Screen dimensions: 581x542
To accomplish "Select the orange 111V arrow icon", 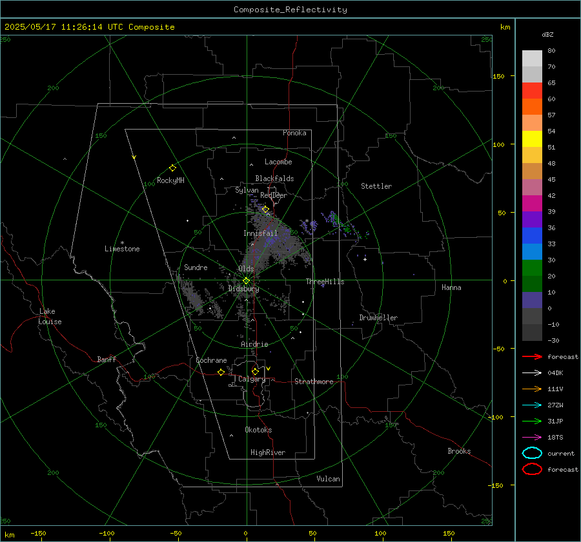I will tap(532, 389).
